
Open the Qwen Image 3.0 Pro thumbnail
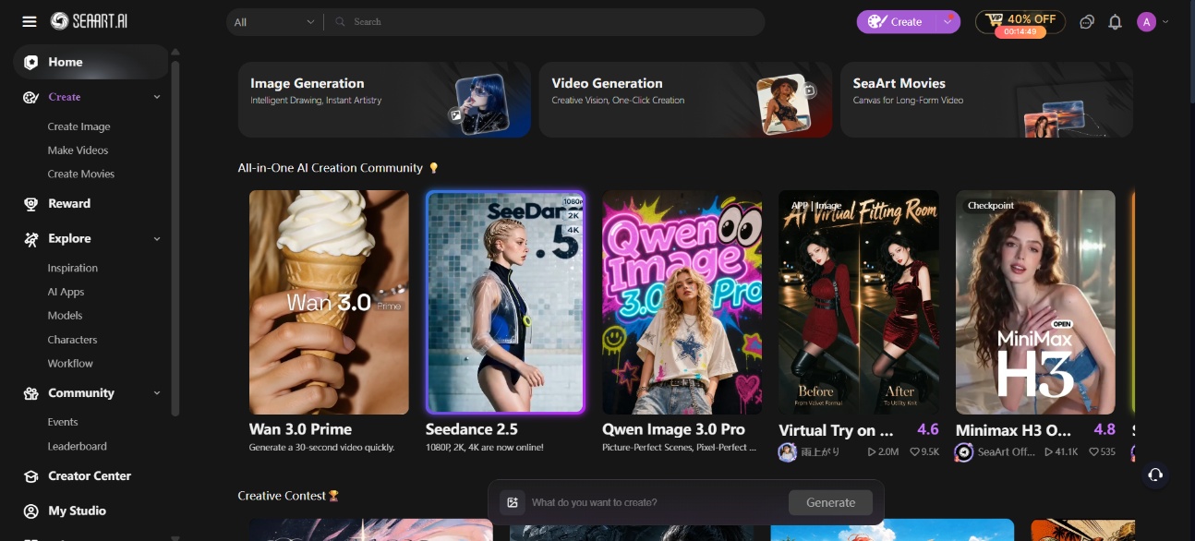coord(682,302)
